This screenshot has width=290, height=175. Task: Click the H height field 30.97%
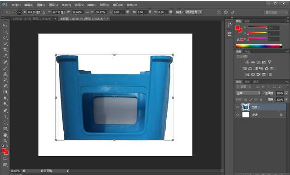click(x=101, y=12)
